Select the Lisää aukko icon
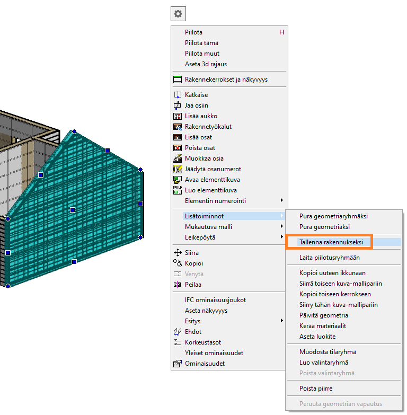This screenshot has height=415, width=407. click(x=178, y=116)
